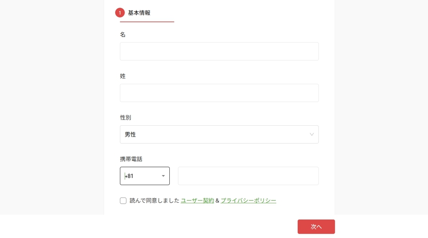Open the ユーザー契約 link
This screenshot has width=428, height=238.
[x=197, y=200]
